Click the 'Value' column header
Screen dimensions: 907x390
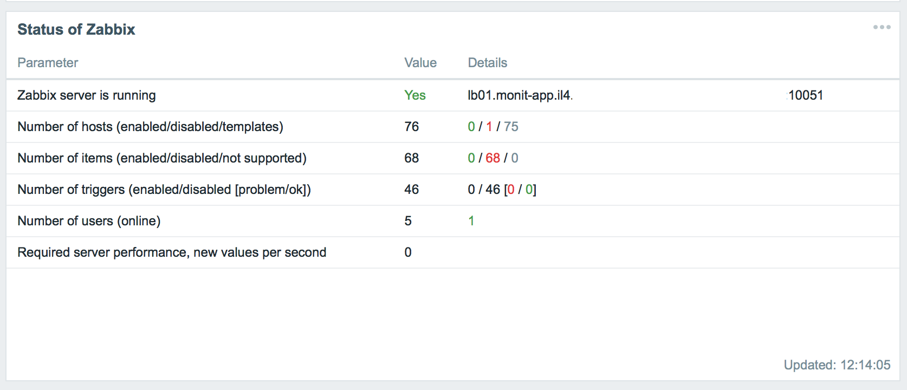[x=420, y=63]
